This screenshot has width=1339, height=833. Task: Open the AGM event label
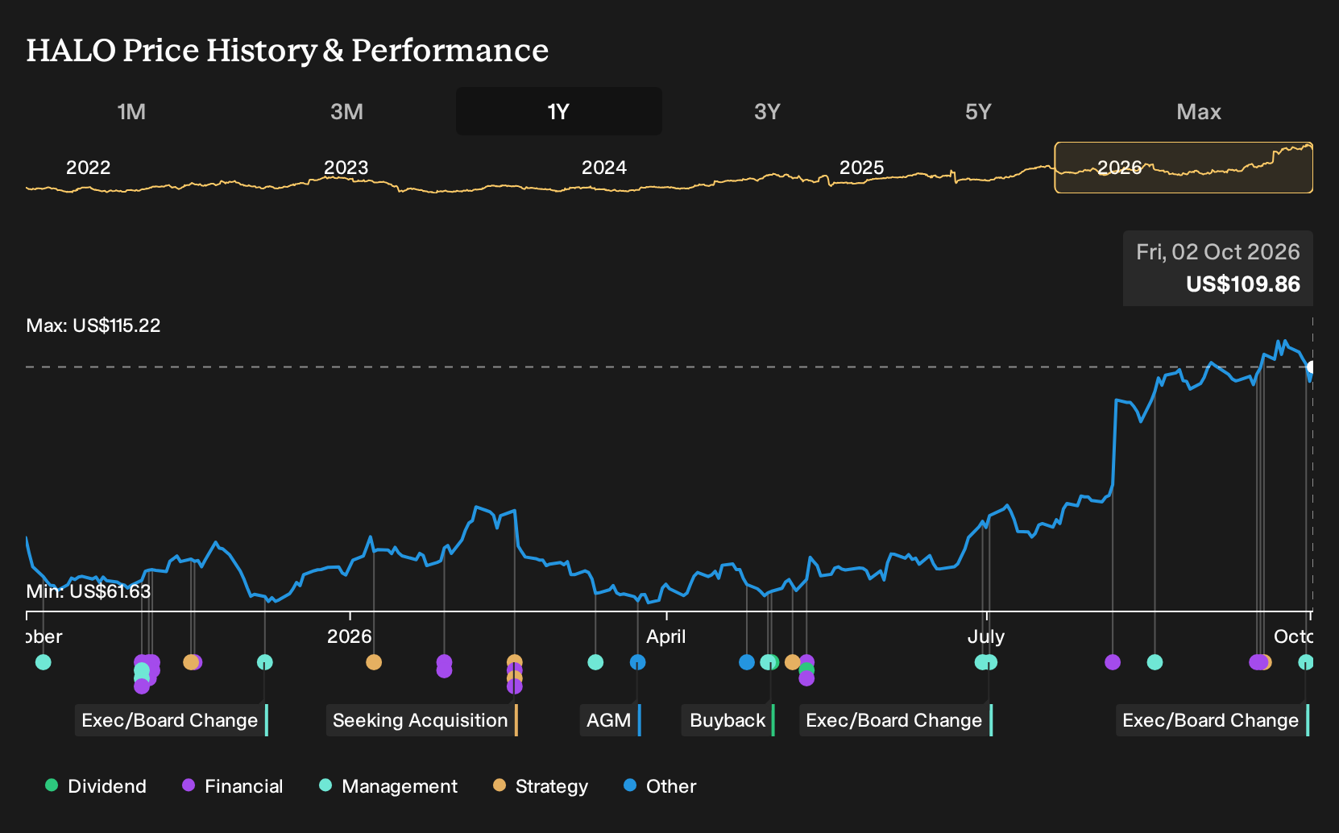(x=610, y=720)
